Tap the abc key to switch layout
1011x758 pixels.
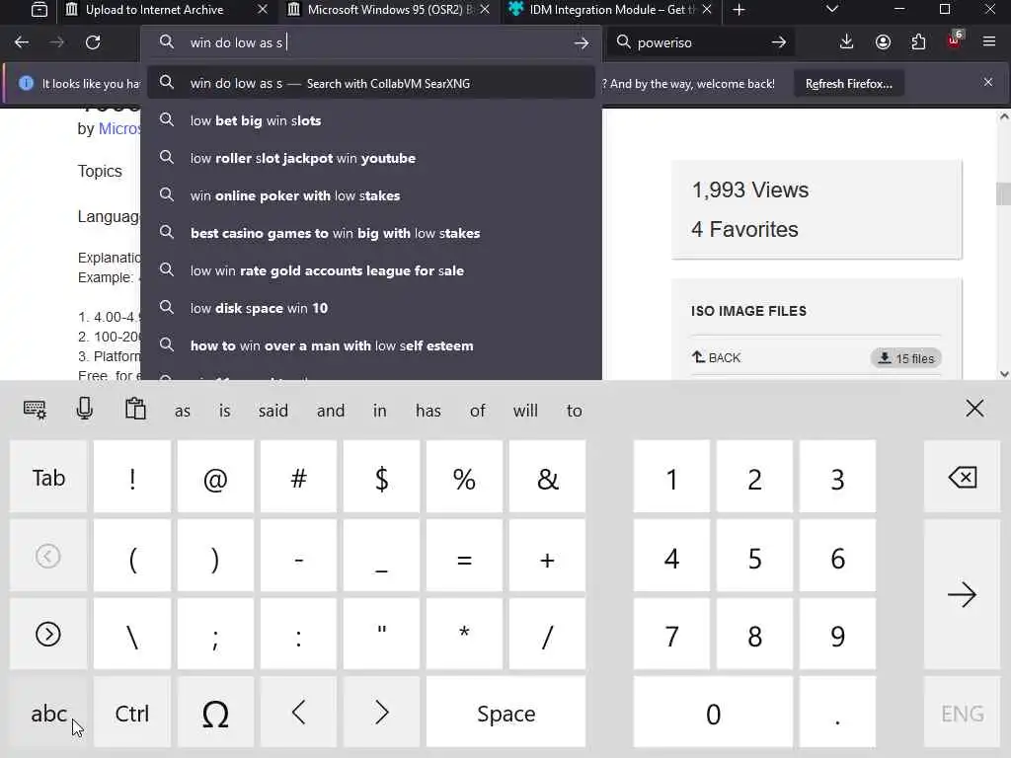pyautogui.click(x=48, y=713)
